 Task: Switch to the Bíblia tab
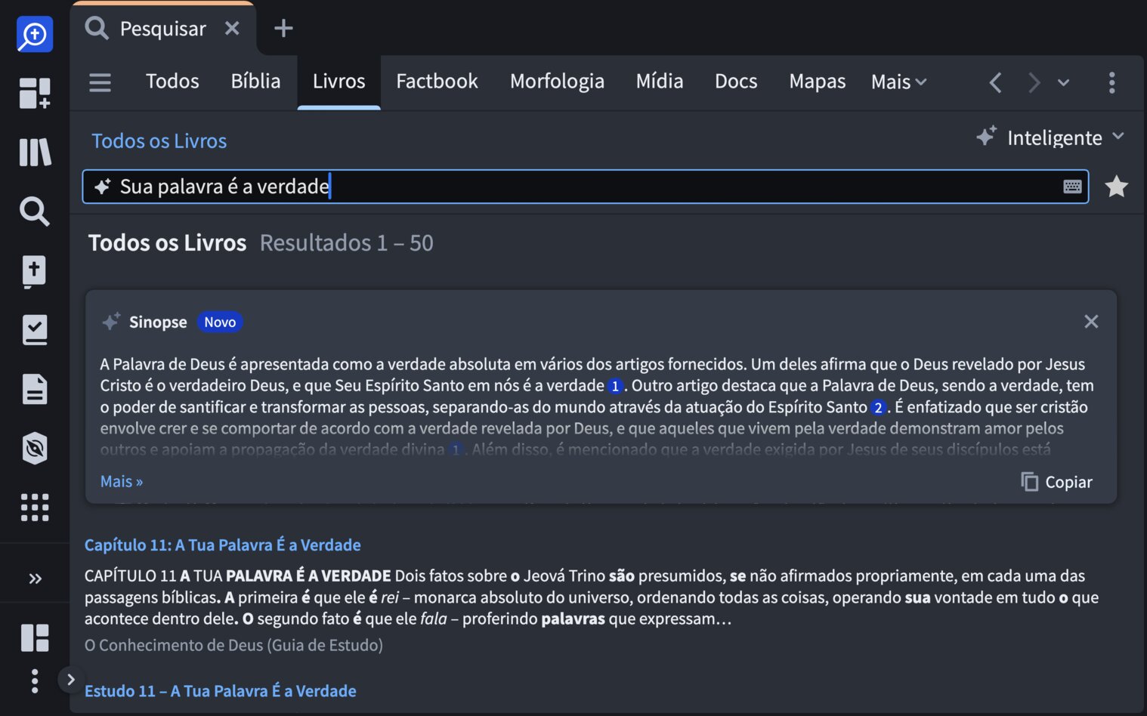pos(255,82)
